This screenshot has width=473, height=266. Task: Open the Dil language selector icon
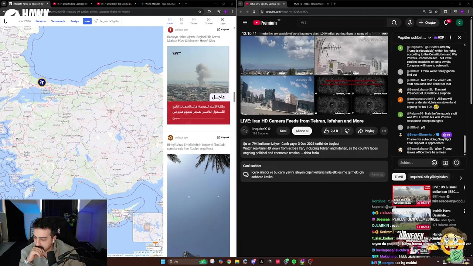[x=181, y=21]
